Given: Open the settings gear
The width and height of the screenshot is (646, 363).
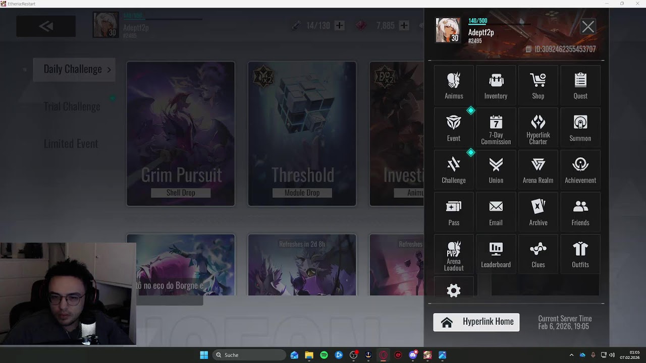Looking at the screenshot, I should (x=454, y=290).
